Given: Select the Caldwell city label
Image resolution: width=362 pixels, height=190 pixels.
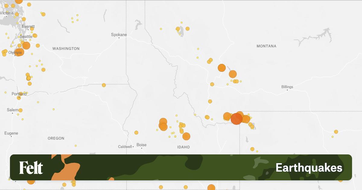Looking at the screenshot, I should tap(125, 147).
